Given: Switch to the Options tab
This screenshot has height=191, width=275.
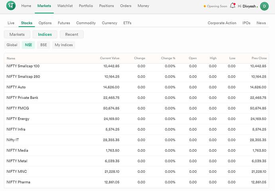Looking at the screenshot, I should pos(45,23).
